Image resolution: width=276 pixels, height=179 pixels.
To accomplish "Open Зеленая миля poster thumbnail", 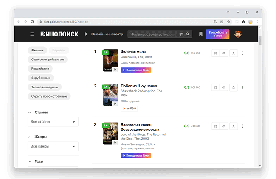I will click(x=110, y=60).
